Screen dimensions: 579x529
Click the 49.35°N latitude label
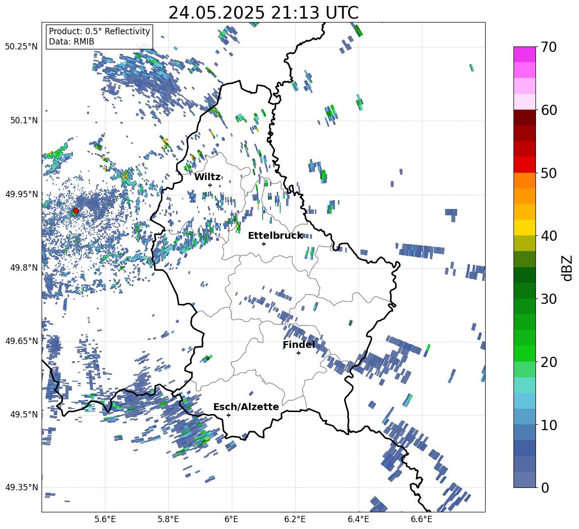click(22, 487)
